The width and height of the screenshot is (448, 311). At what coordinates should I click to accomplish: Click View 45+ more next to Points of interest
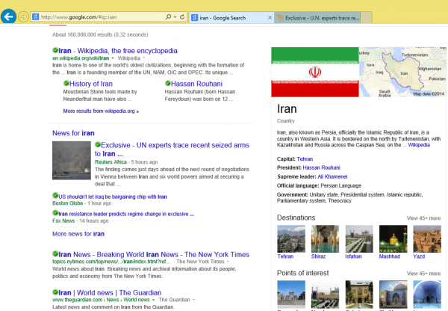tap(423, 274)
